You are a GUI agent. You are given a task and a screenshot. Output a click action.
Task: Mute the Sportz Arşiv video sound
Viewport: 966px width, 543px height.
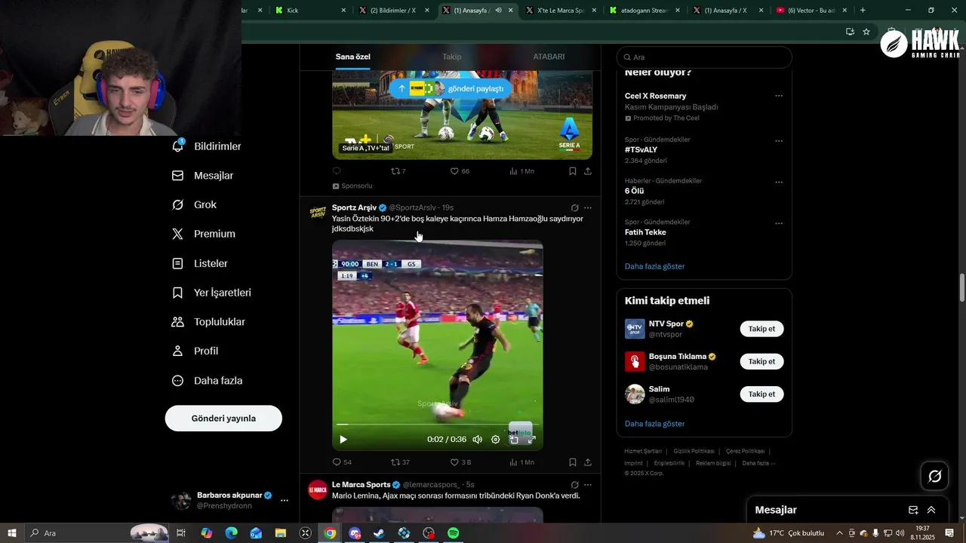[x=477, y=440]
